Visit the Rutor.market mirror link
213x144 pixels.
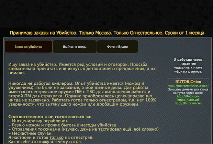pos(188,103)
